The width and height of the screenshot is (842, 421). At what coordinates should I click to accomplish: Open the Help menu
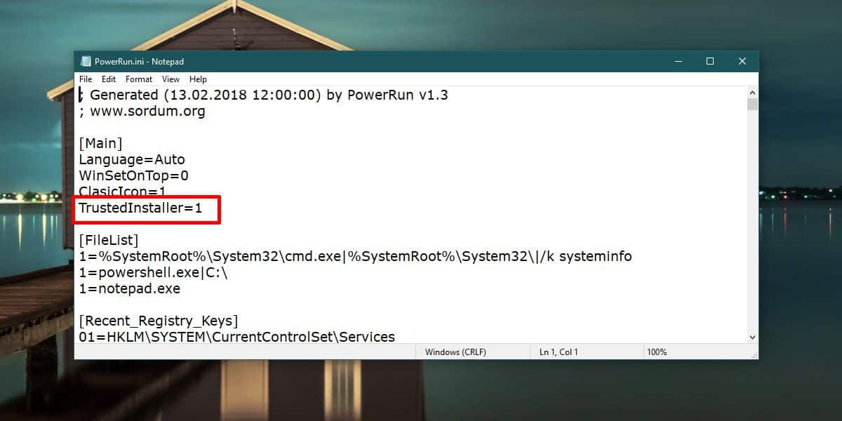(198, 79)
